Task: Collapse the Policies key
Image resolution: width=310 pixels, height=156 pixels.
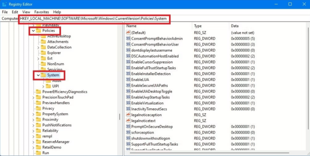Action: click(33, 31)
